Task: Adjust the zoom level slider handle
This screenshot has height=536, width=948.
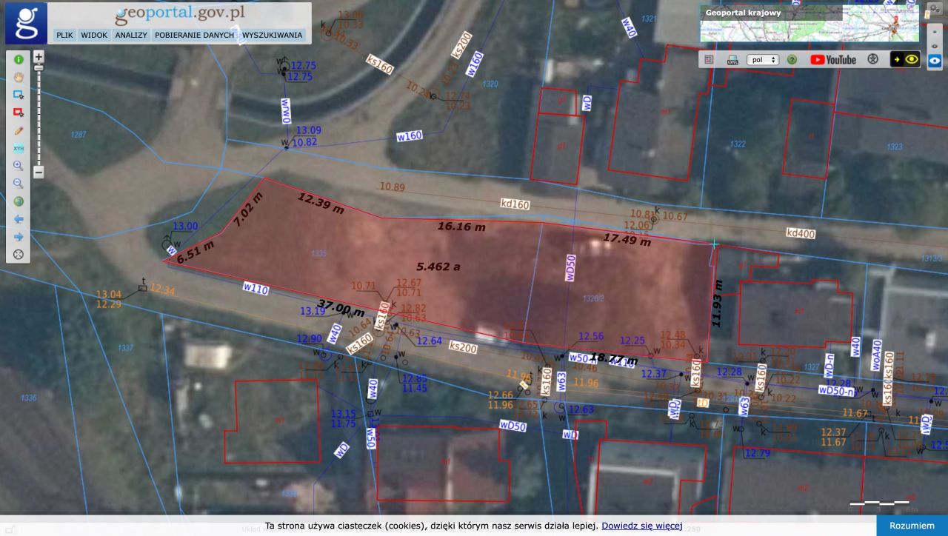Action: 39,68
